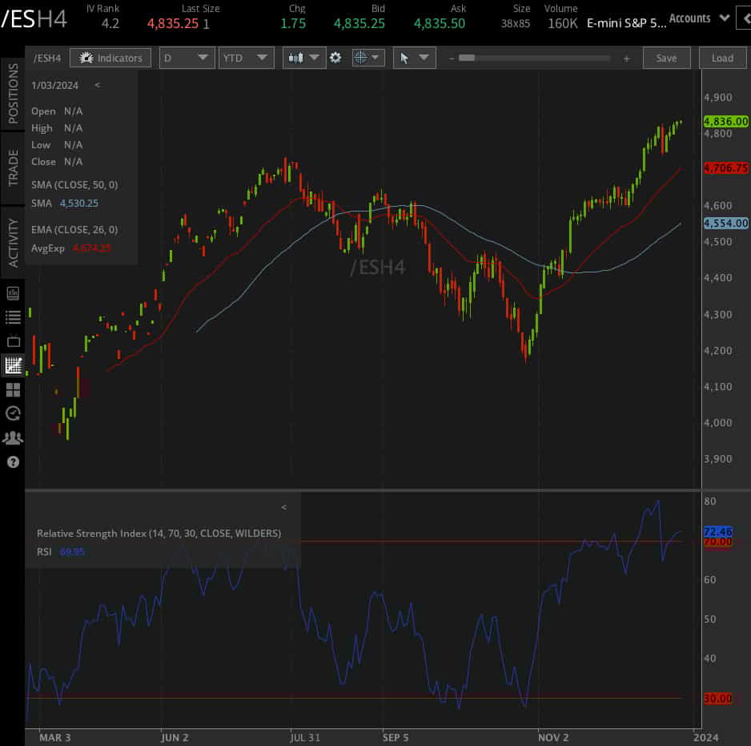Open the chart settings gear
Viewport: 751px width, 746px height.
click(x=335, y=57)
